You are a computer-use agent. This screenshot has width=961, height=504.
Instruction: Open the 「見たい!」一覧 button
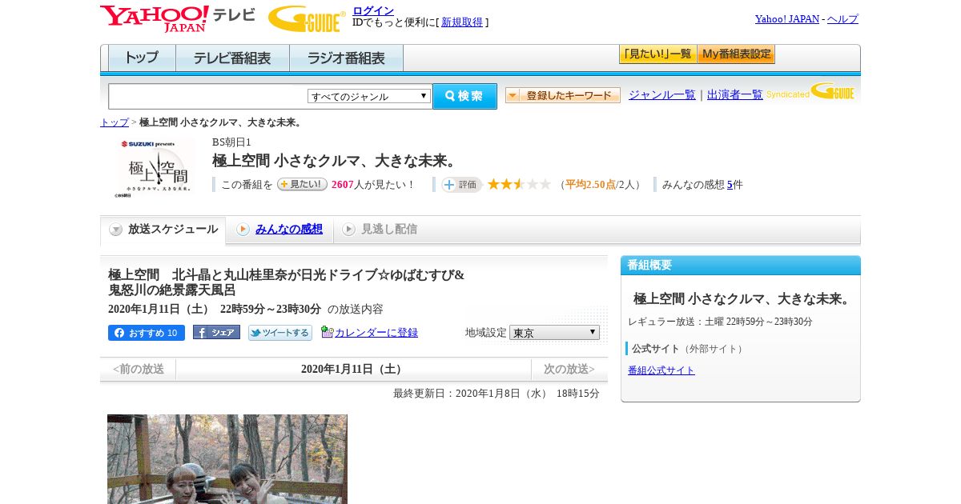657,54
